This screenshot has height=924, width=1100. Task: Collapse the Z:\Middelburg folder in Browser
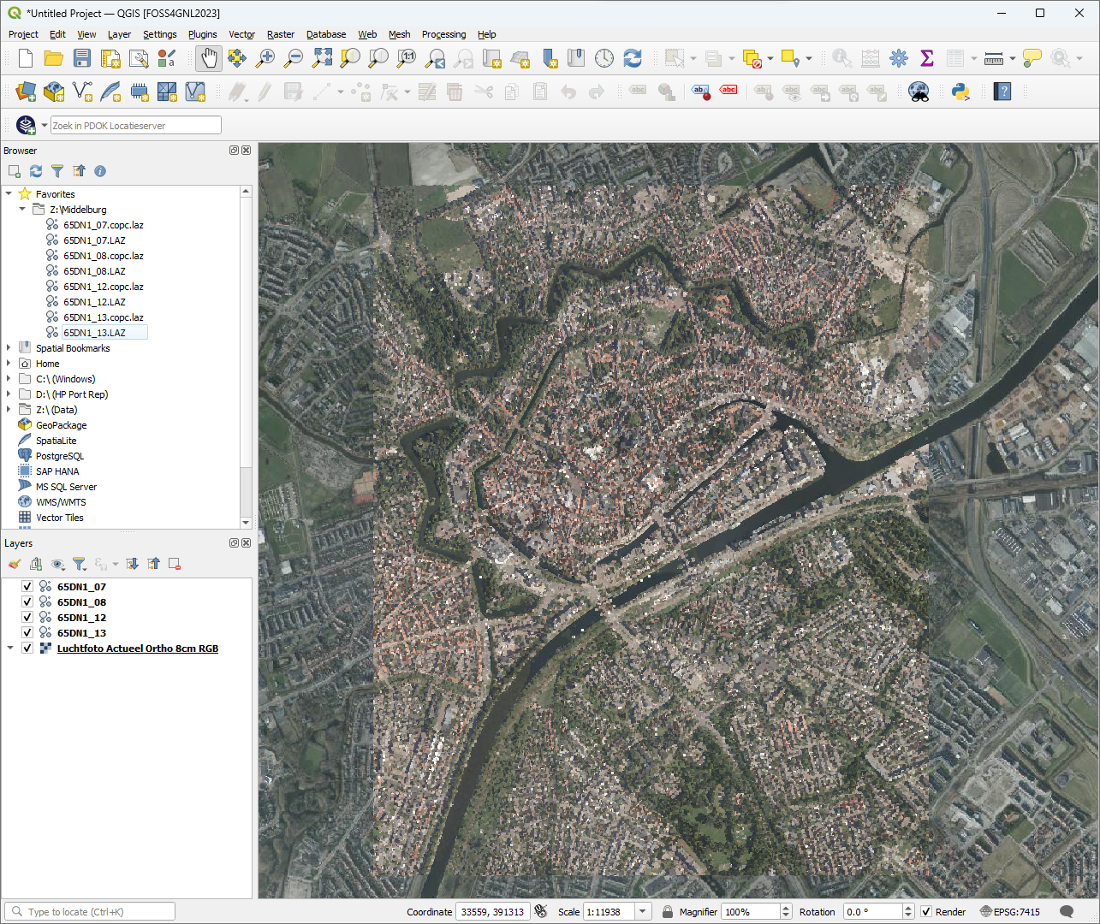coord(22,209)
